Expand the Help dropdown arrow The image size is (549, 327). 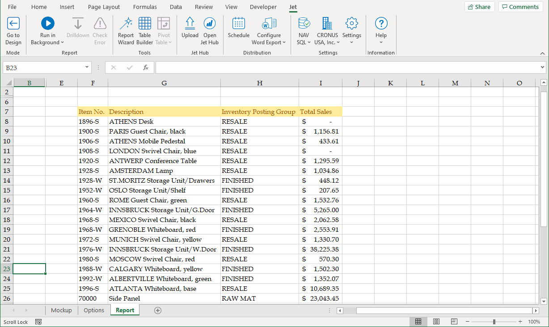tap(381, 43)
